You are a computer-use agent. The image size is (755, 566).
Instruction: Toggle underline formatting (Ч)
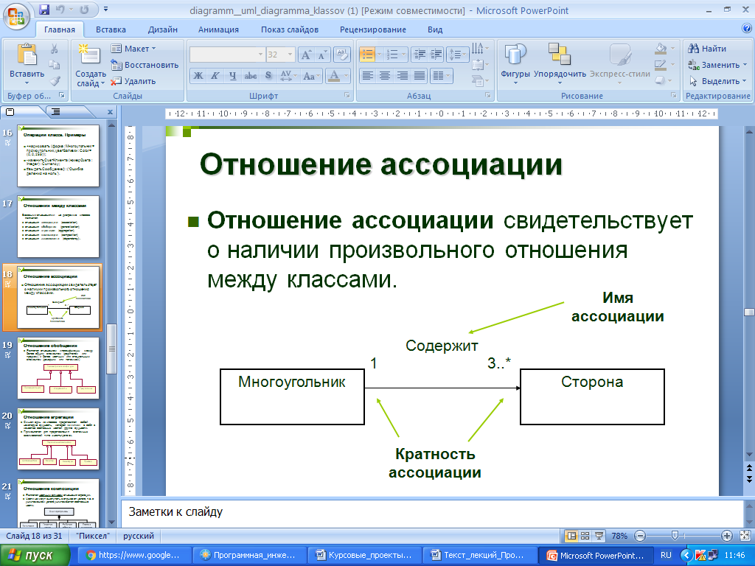233,76
